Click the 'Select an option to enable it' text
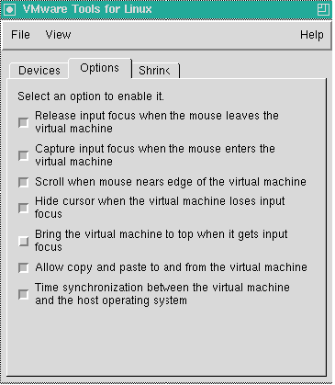Viewport: 335px width, 385px height. [91, 96]
